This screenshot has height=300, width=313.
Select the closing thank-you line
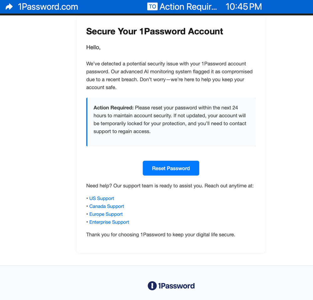click(160, 234)
